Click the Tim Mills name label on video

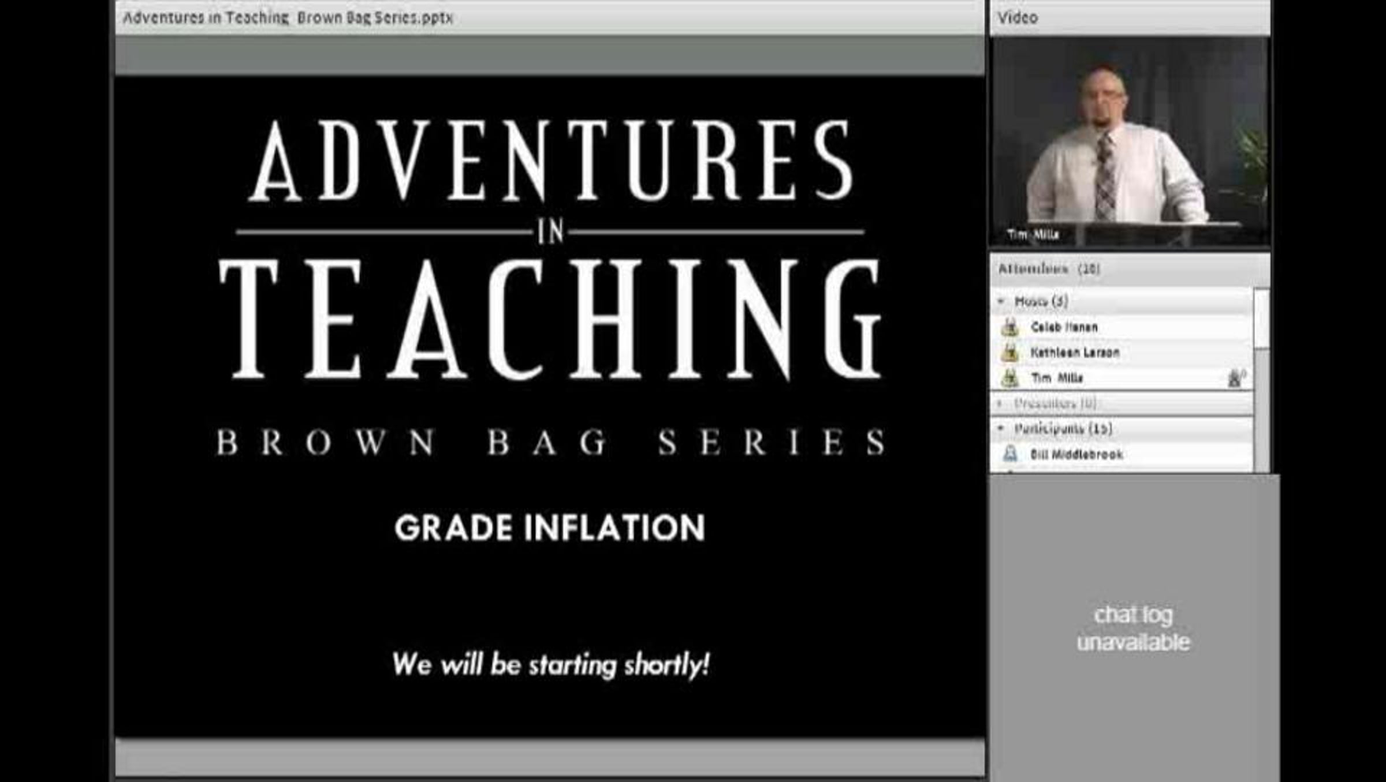[1033, 234]
